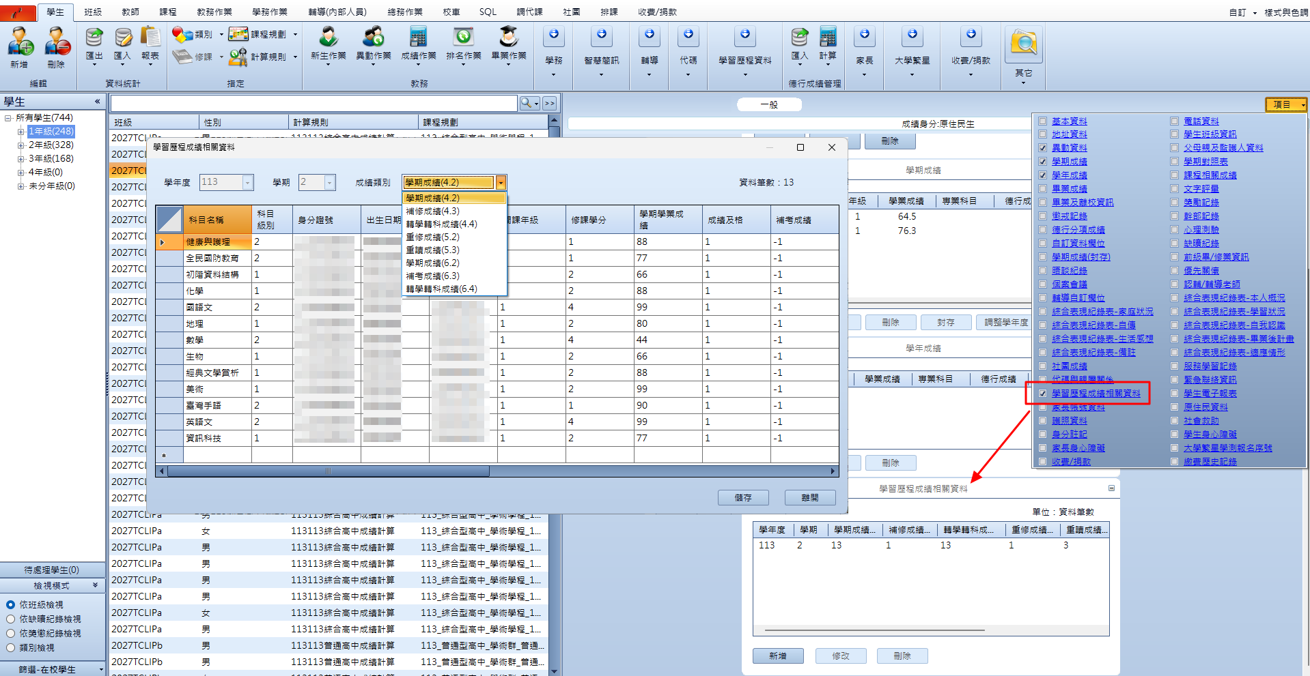Collapse the 檢視模式 section chevron
Image resolution: width=1310 pixels, height=676 pixels.
[96, 585]
